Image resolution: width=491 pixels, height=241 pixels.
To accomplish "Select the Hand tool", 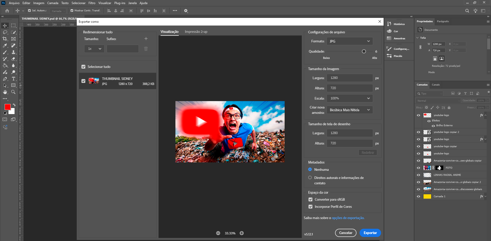I will tap(5, 92).
